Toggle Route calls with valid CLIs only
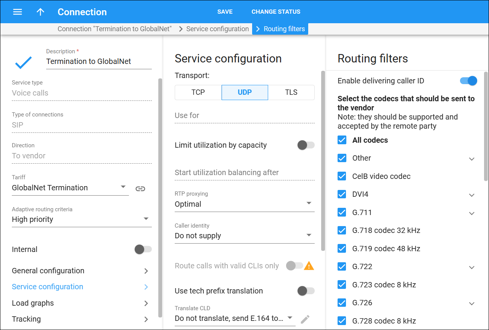 point(294,266)
